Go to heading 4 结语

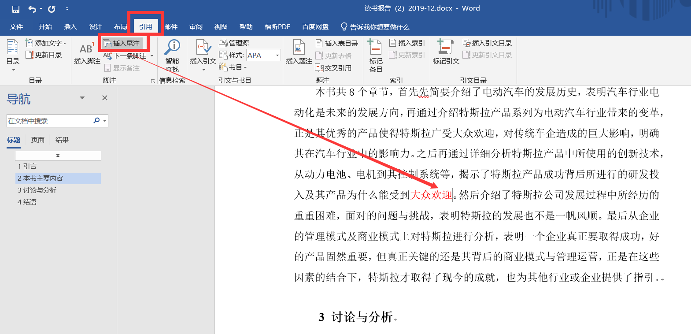tap(58, 202)
